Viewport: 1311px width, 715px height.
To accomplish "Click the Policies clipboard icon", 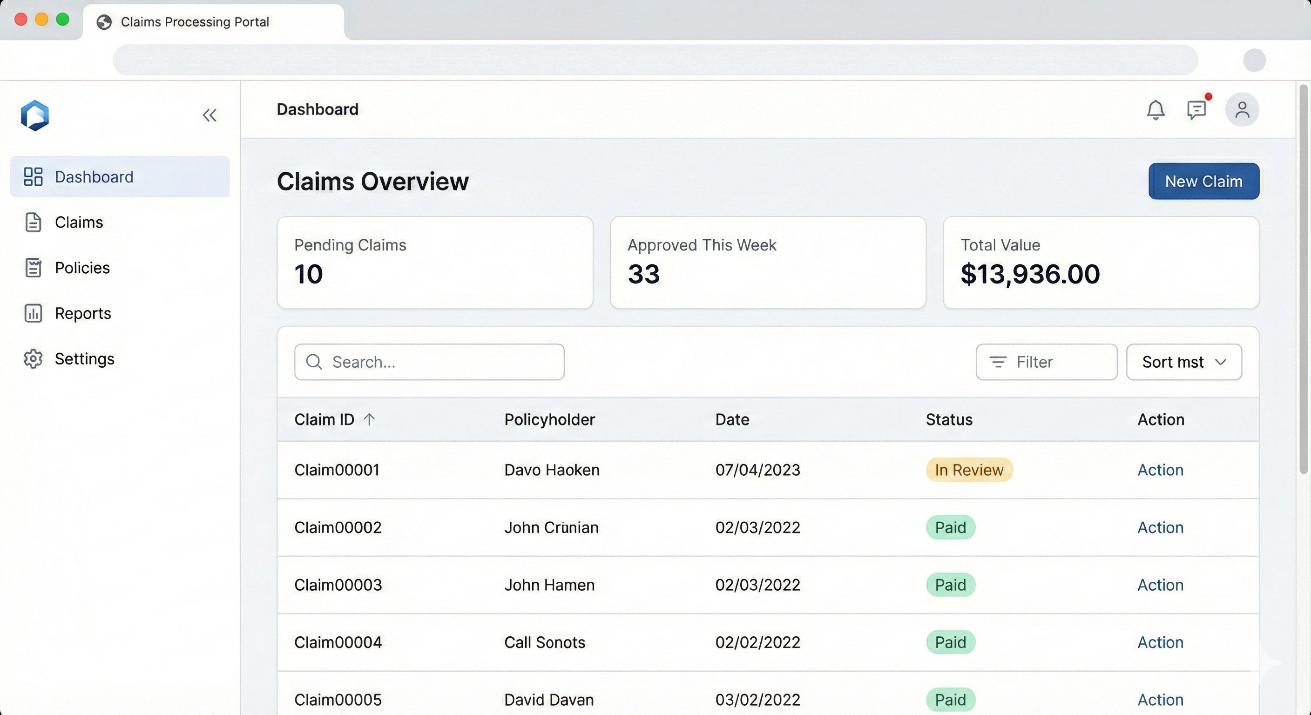I will click(33, 267).
